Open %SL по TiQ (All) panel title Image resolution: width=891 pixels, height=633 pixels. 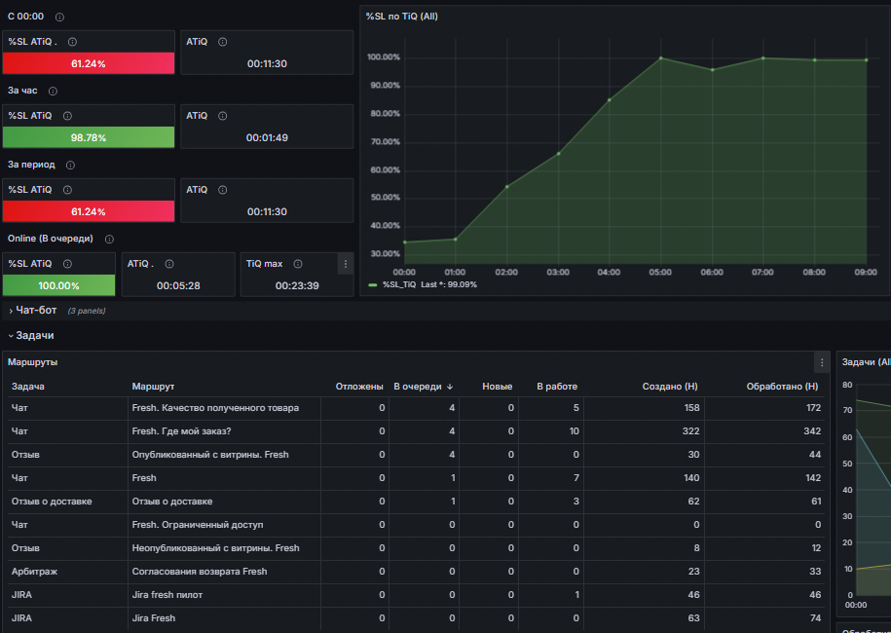click(402, 17)
